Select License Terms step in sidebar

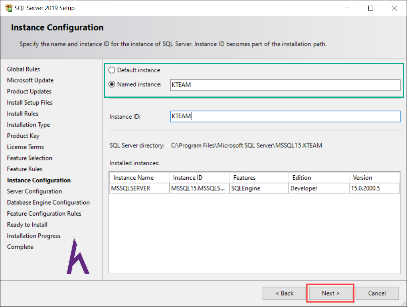tap(25, 147)
